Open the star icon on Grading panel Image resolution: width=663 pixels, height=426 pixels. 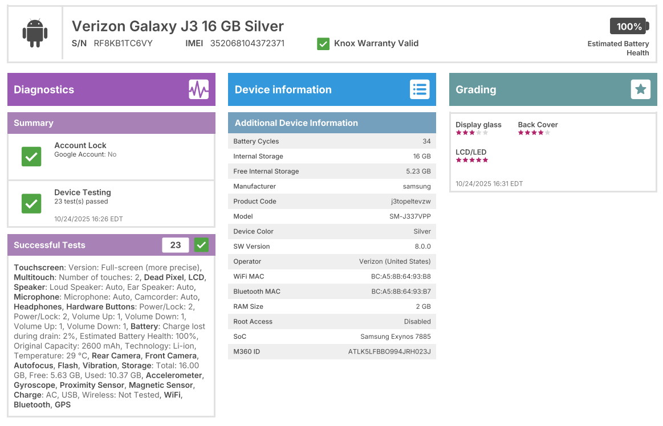[x=641, y=89]
